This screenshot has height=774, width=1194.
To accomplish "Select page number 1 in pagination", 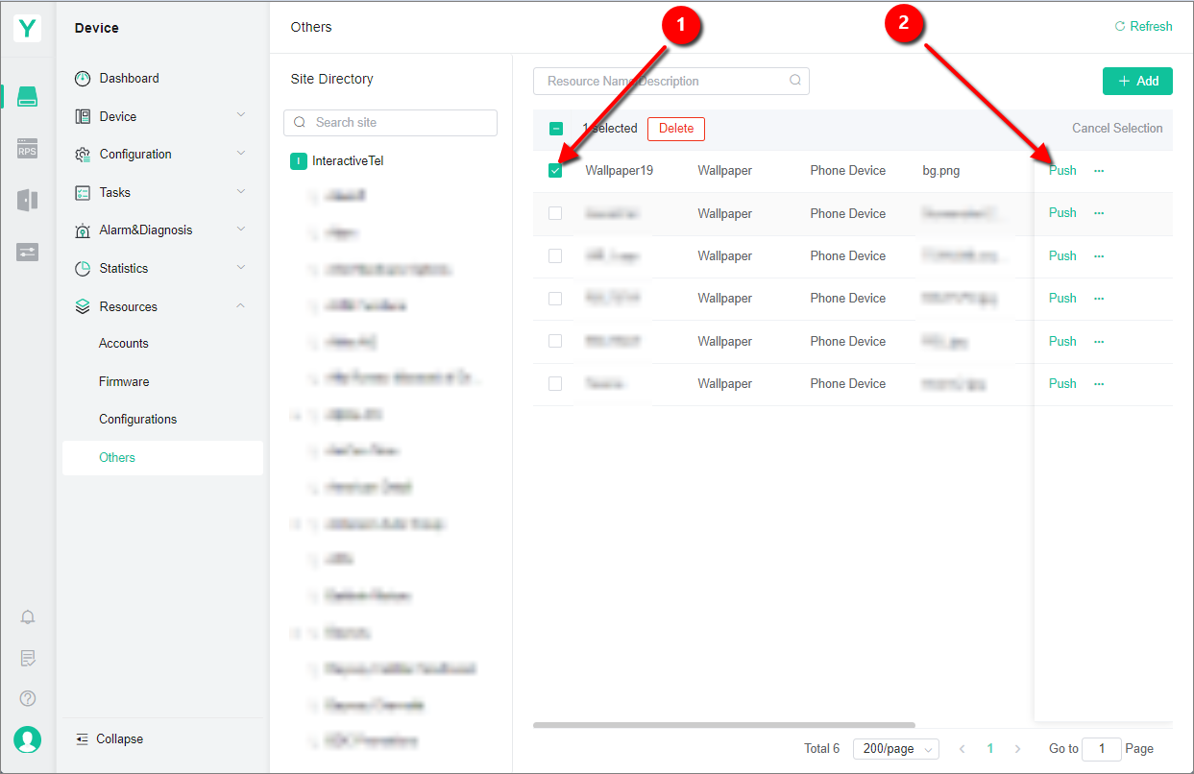I will (x=990, y=749).
